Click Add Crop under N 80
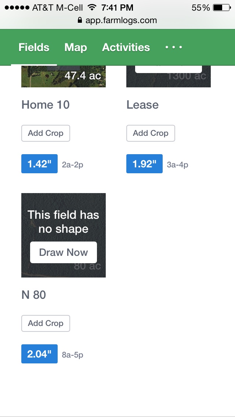 [x=46, y=323]
